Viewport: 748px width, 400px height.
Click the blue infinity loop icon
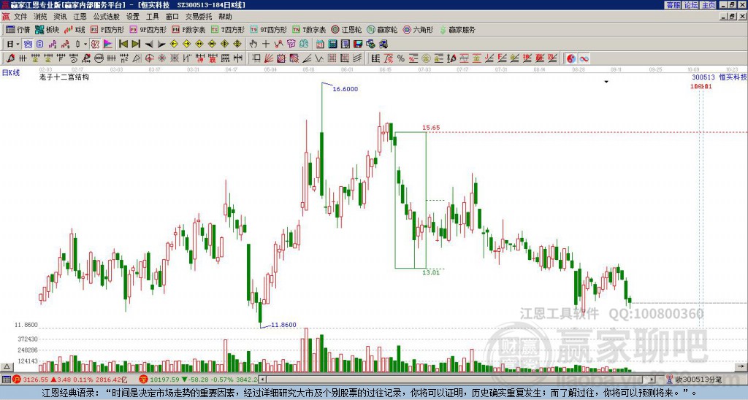coord(584,58)
